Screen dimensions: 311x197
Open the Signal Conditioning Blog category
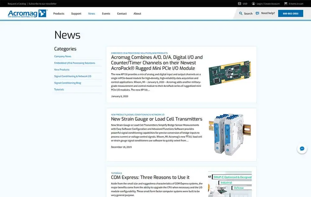(67, 83)
